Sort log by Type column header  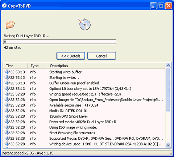[x=37, y=66]
